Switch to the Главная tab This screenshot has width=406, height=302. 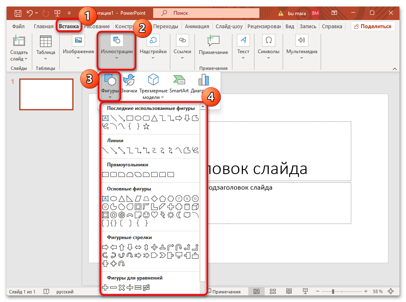[x=43, y=27]
